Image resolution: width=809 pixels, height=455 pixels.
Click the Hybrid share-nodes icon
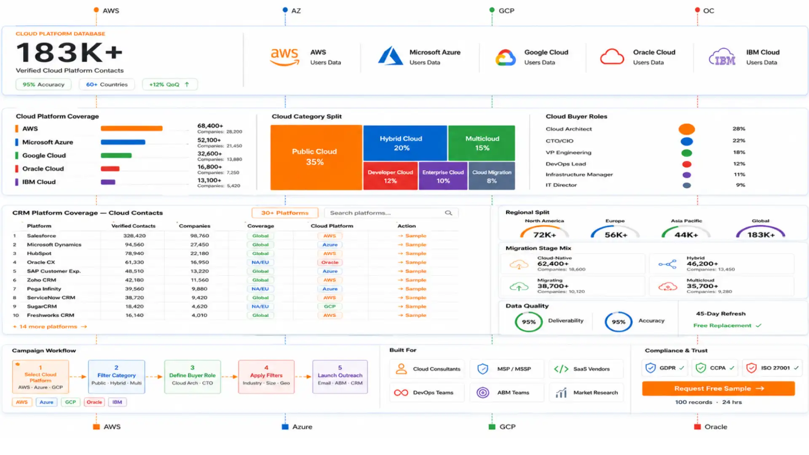667,264
